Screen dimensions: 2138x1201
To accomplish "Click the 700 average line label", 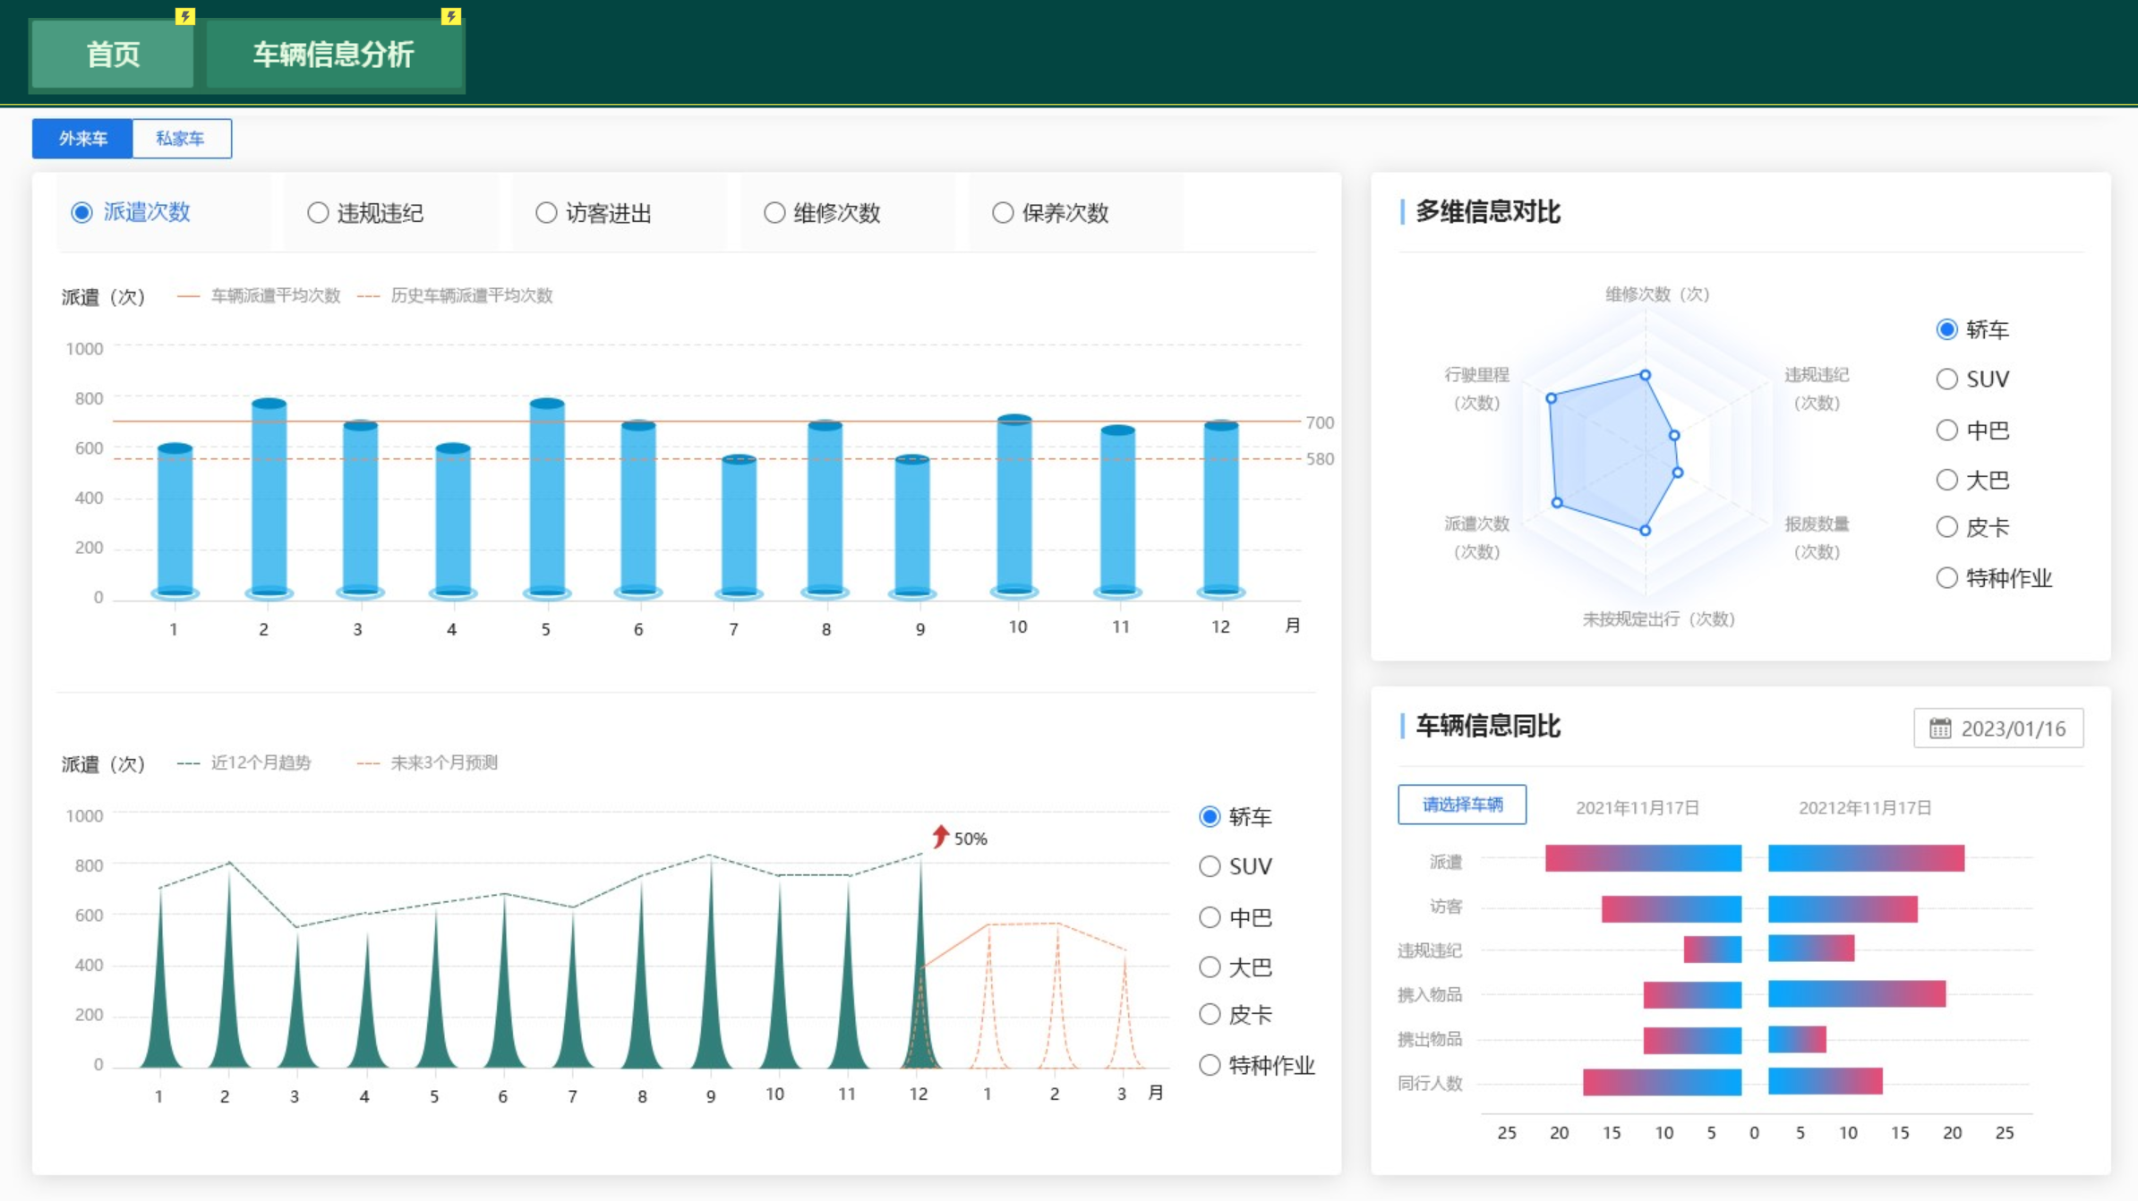I will pyautogui.click(x=1320, y=422).
